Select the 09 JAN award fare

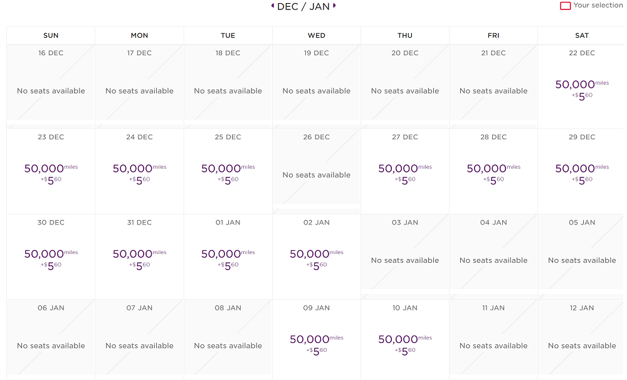pos(317,342)
